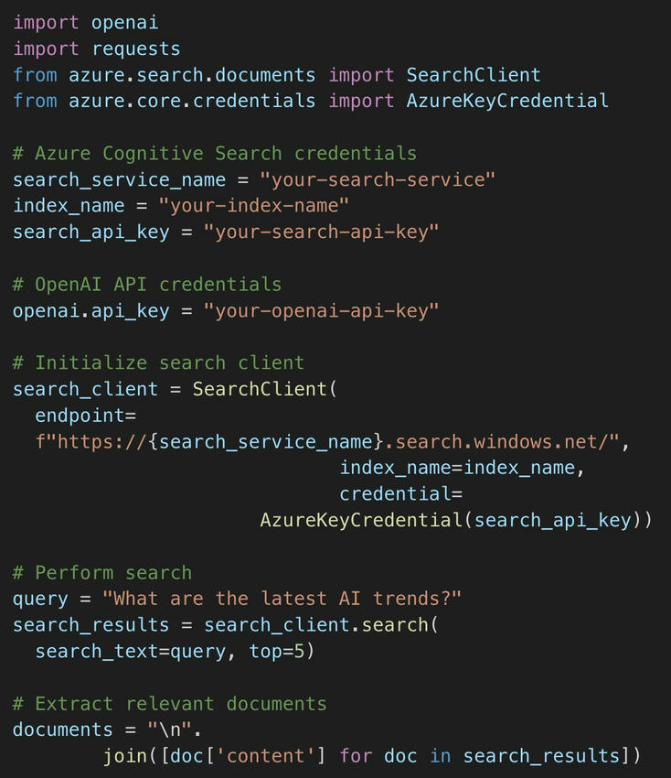Click the "your-index-name" string value
This screenshot has height=778, width=671.
click(253, 205)
